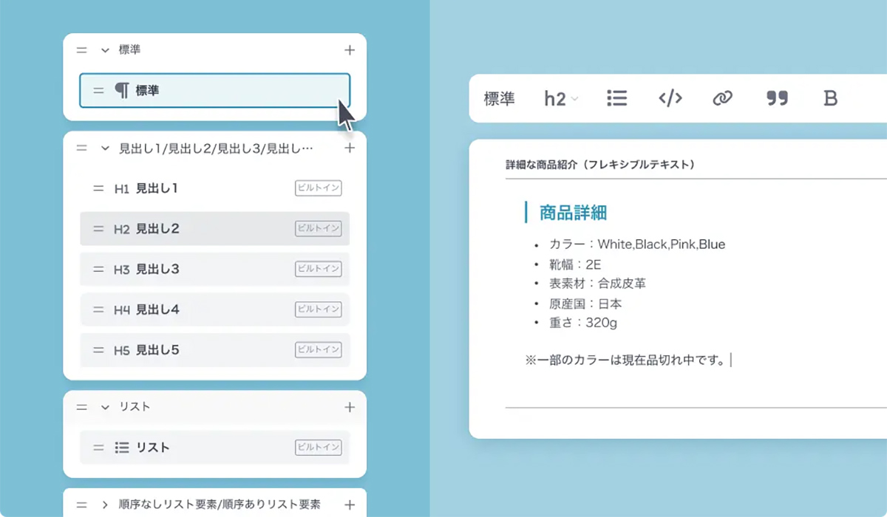Click the 商品詳細 heading in the editor
This screenshot has height=517, width=887.
(574, 213)
